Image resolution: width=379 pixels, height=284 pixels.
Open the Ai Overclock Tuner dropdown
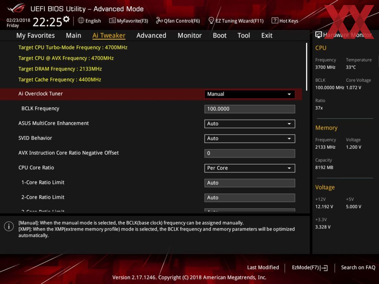coord(249,94)
